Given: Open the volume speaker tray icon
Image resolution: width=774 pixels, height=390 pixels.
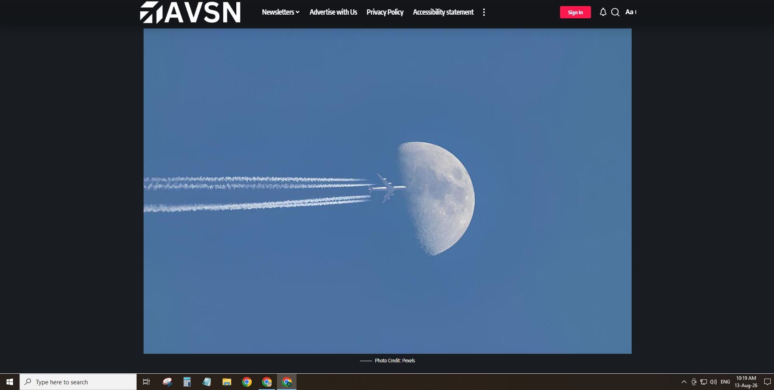Looking at the screenshot, I should 713,382.
